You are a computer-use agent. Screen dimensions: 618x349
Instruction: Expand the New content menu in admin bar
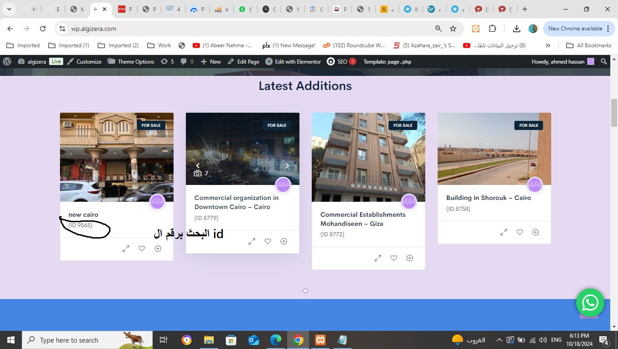pos(211,61)
